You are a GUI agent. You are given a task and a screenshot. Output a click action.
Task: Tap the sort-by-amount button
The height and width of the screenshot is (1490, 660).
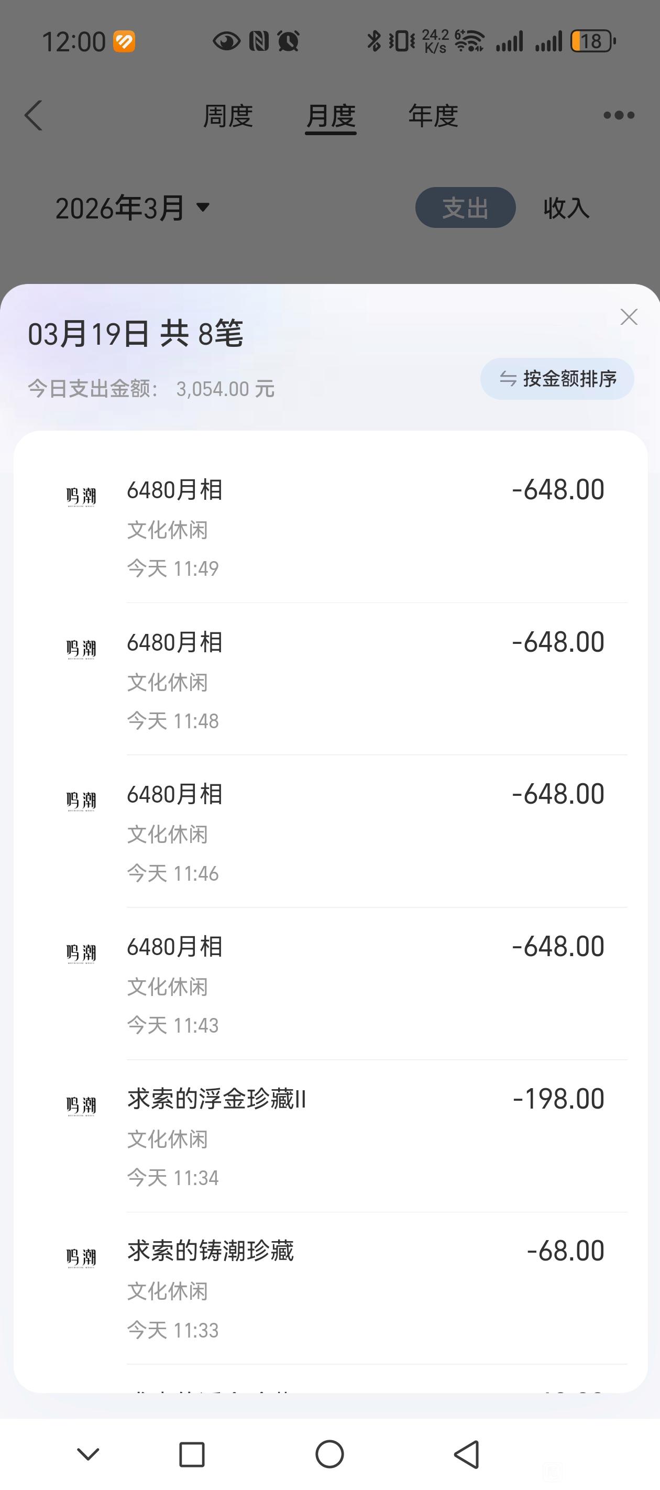(557, 379)
